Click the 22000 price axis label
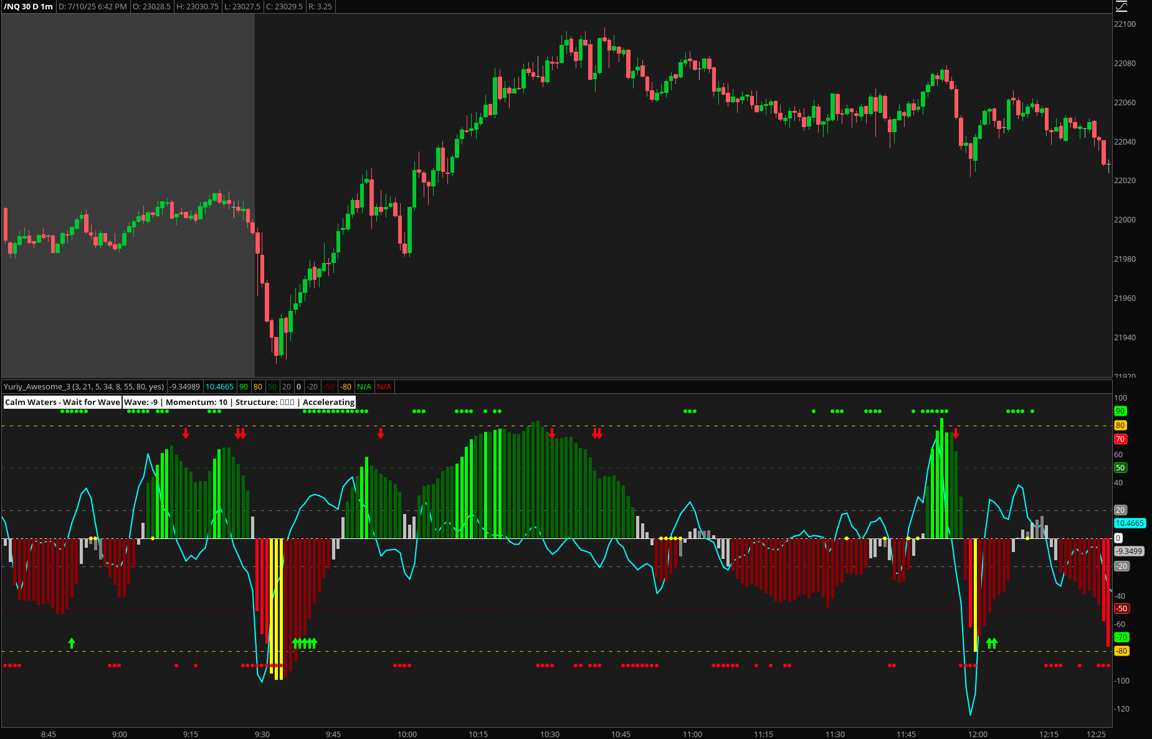The image size is (1152, 739). pyautogui.click(x=1125, y=220)
